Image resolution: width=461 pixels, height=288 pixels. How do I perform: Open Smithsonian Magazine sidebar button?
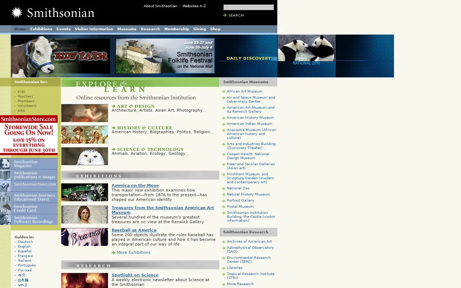point(29,164)
